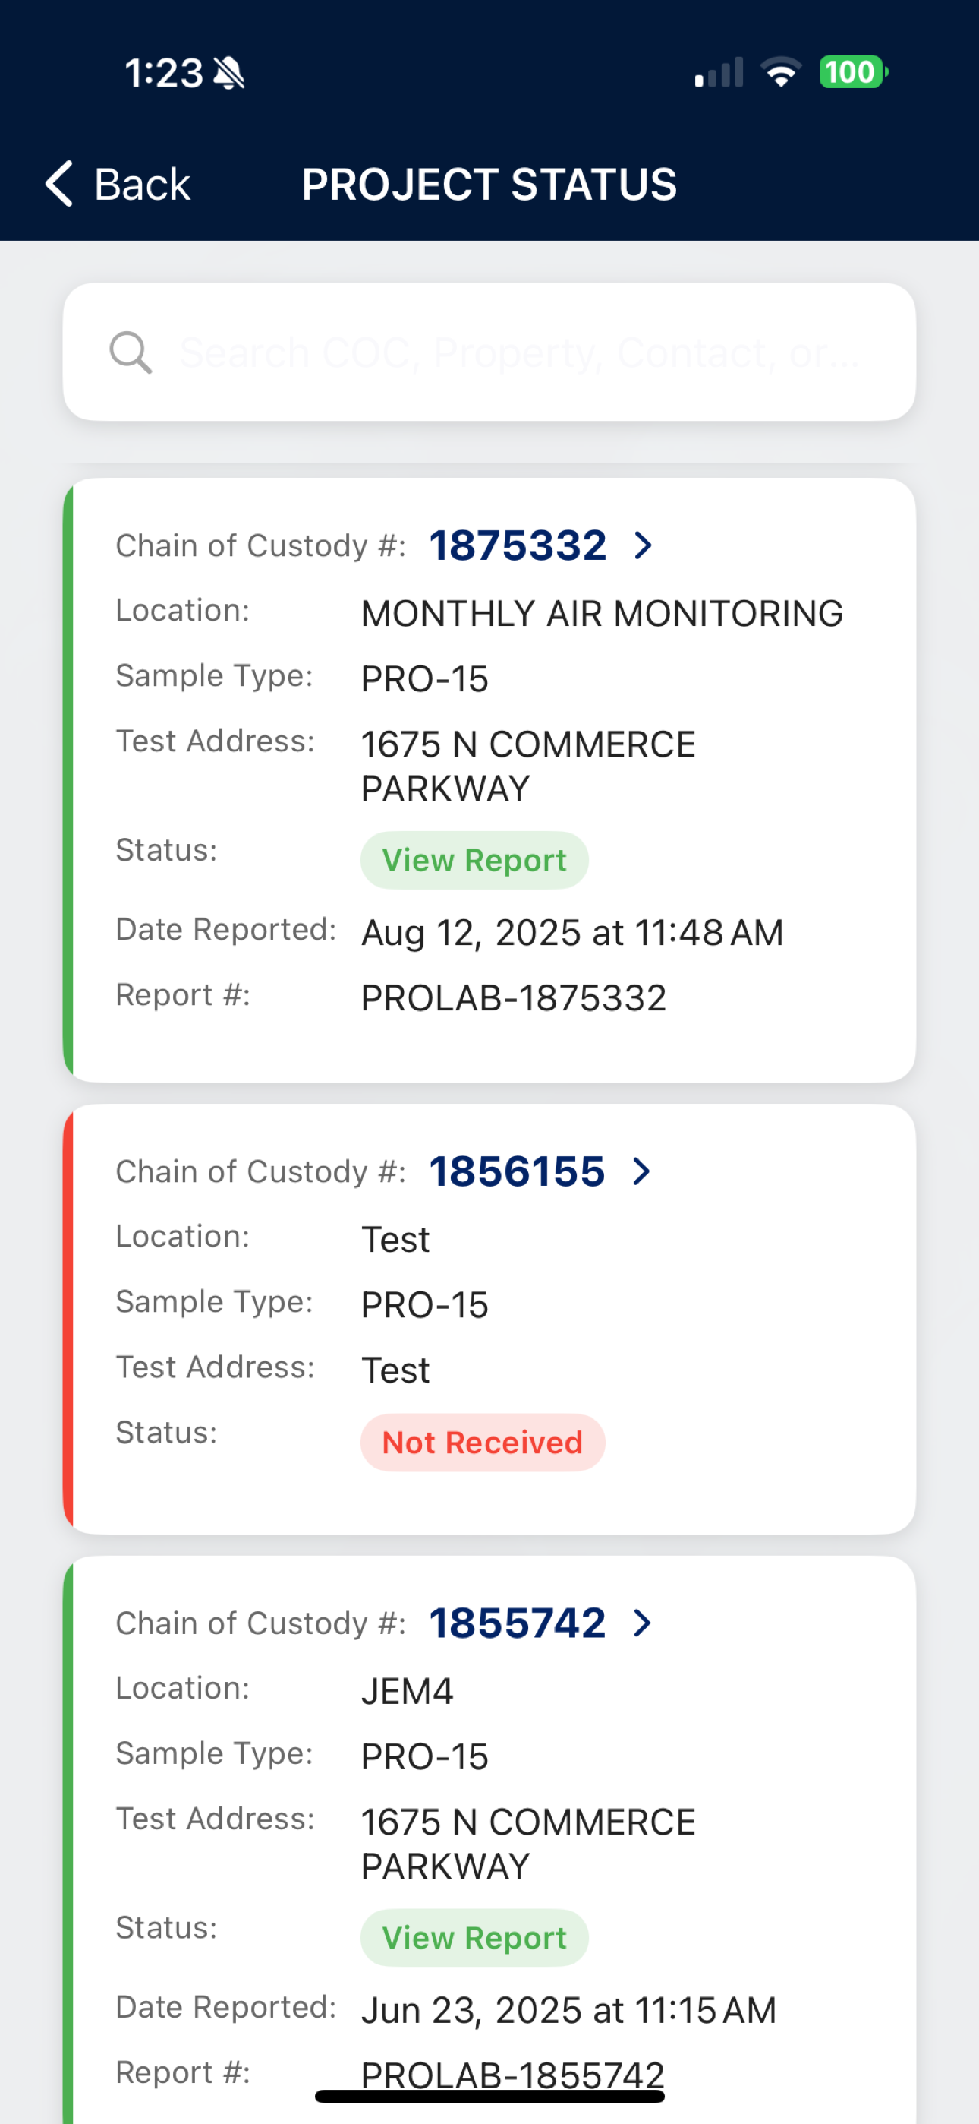Focus the Search COC, Property field
The width and height of the screenshot is (979, 2124).
pos(489,352)
